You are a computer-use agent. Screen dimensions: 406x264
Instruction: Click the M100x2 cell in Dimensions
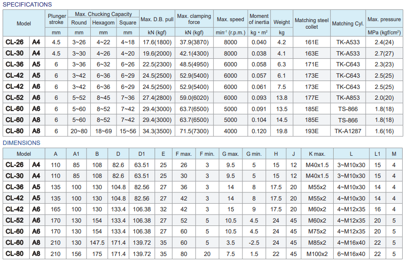[316, 254]
